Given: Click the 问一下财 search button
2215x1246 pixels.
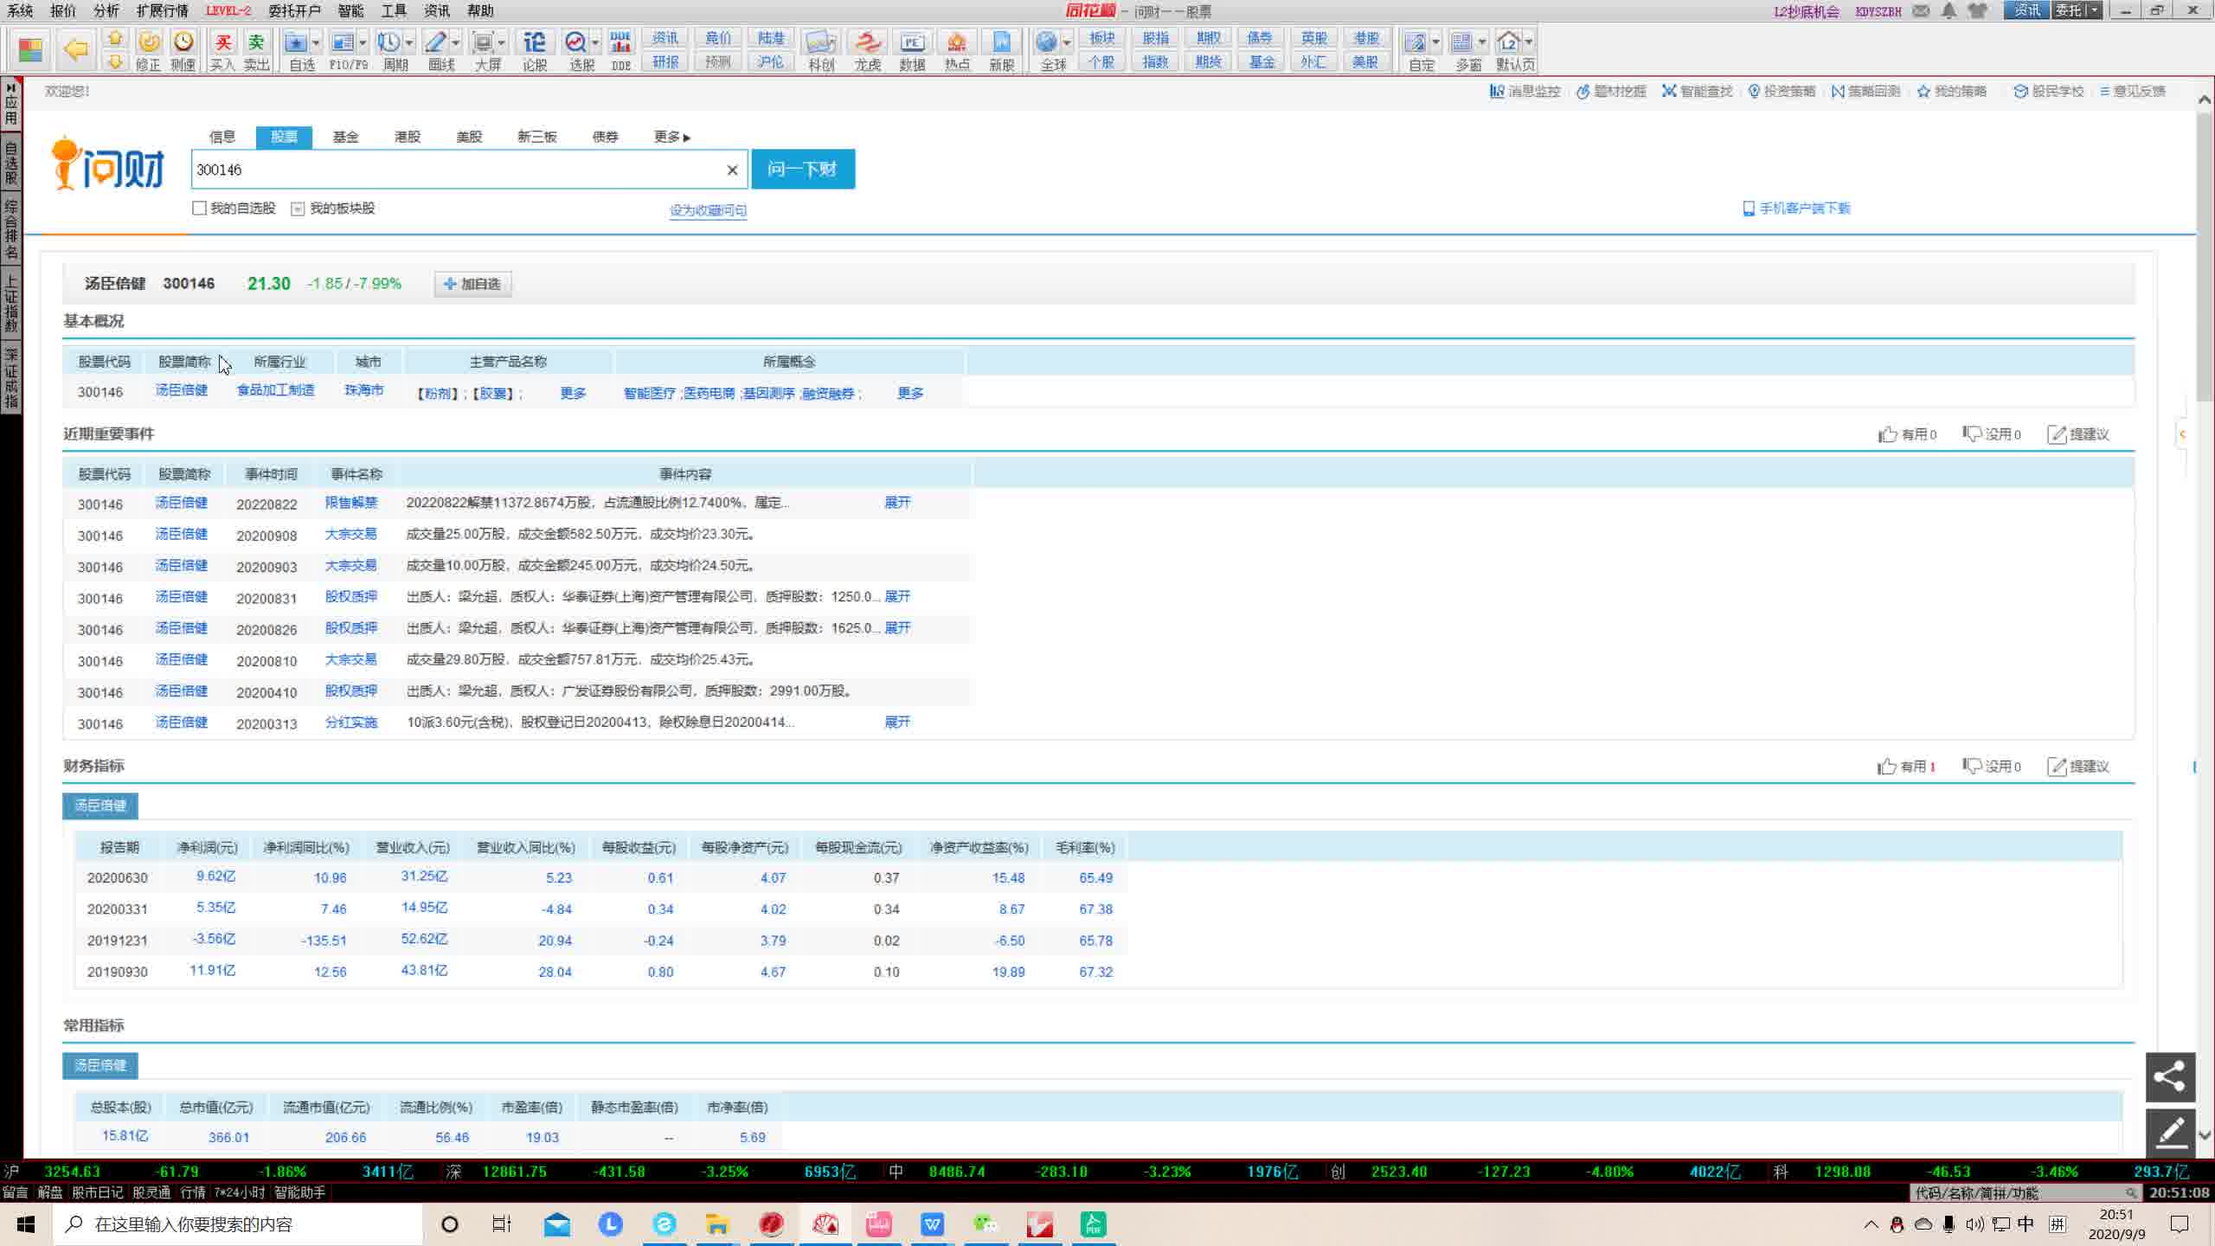Looking at the screenshot, I should [803, 169].
